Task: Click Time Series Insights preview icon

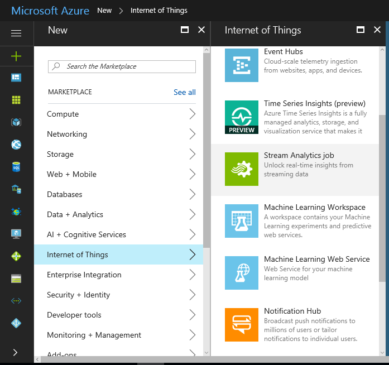Action: pyautogui.click(x=242, y=117)
